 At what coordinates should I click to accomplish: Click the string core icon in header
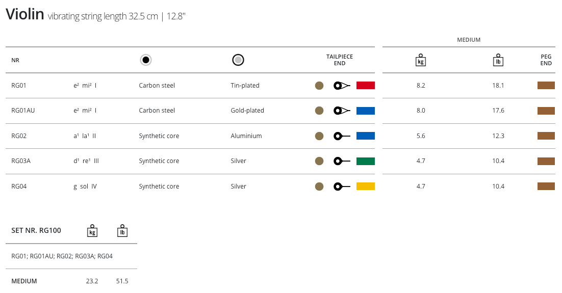146,60
